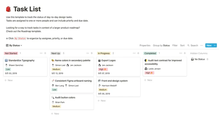
Task: Open the Standardize Typography card
Action: pyautogui.click(x=21, y=60)
